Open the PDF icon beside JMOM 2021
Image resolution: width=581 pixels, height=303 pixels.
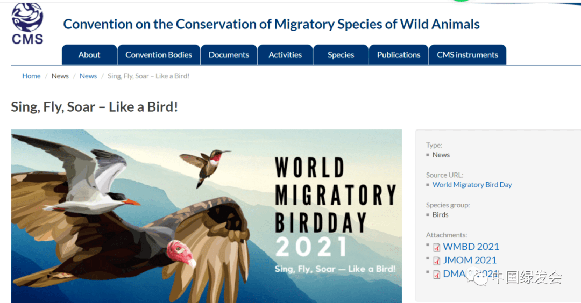tap(436, 261)
